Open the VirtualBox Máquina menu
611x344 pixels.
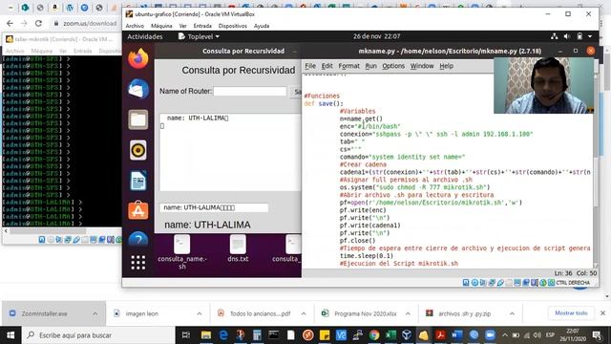tap(161, 26)
